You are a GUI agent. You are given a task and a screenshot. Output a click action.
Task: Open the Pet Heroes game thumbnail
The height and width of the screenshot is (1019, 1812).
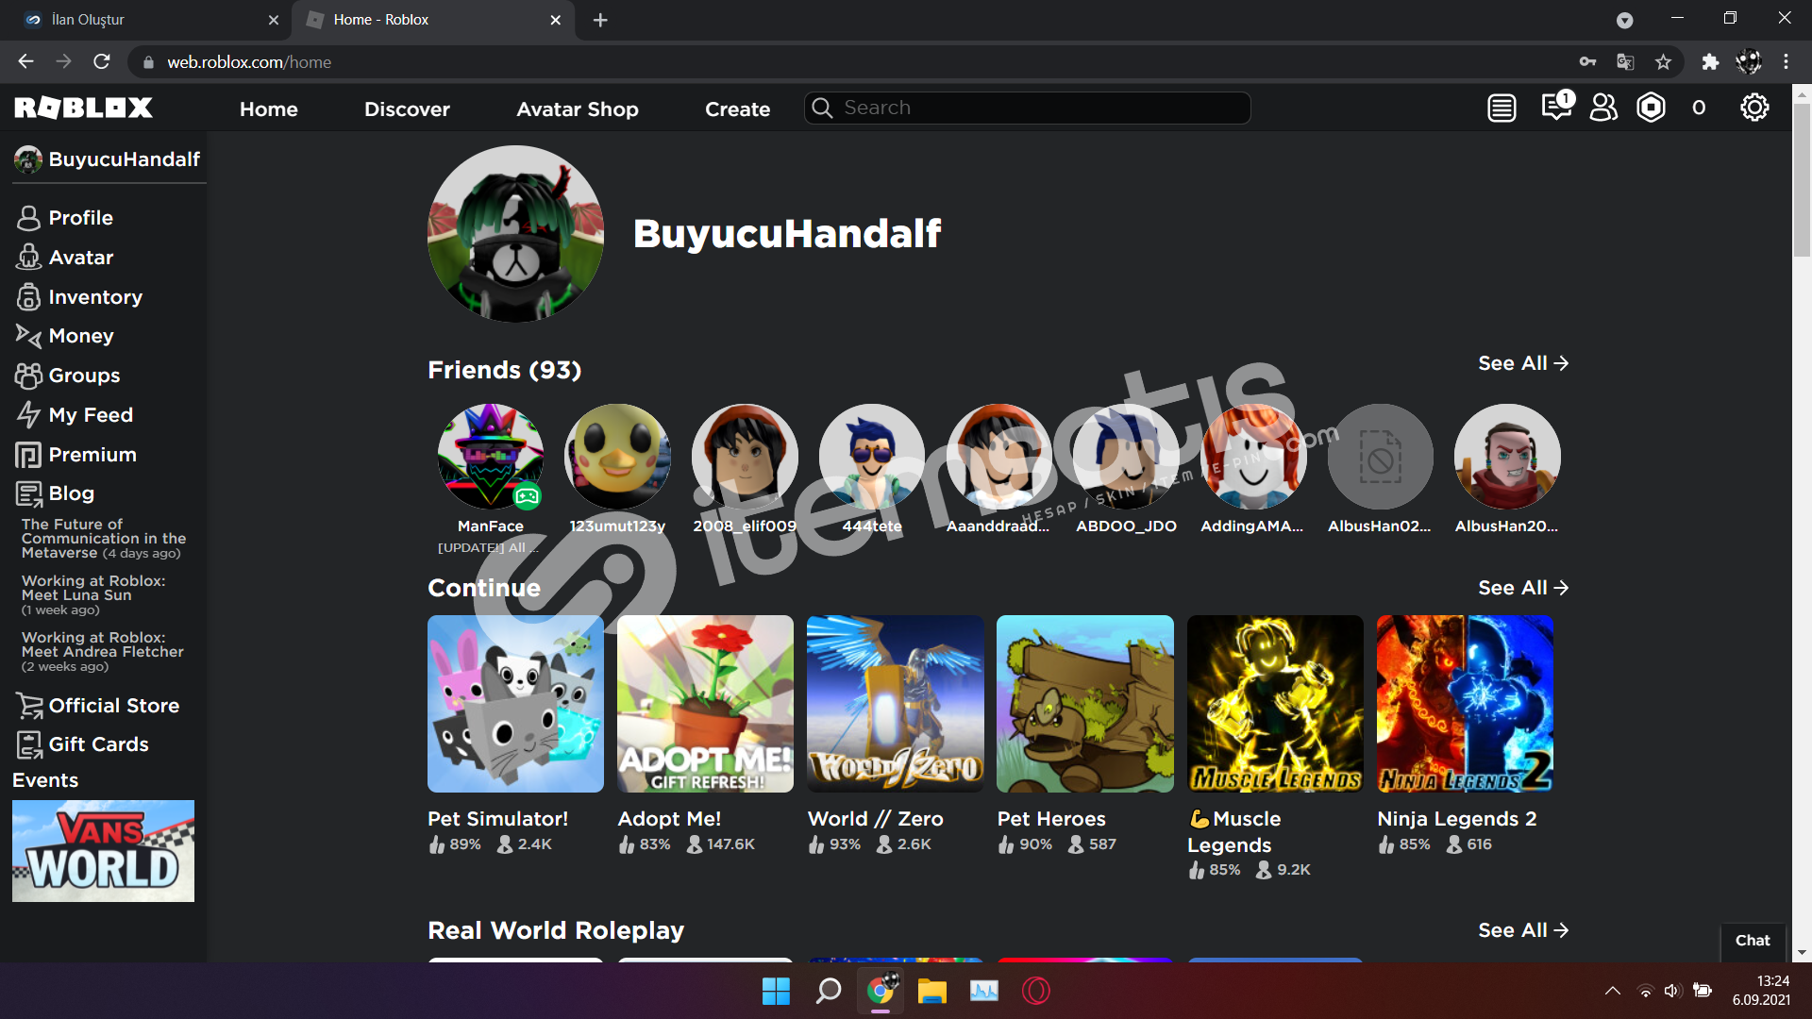pyautogui.click(x=1085, y=704)
